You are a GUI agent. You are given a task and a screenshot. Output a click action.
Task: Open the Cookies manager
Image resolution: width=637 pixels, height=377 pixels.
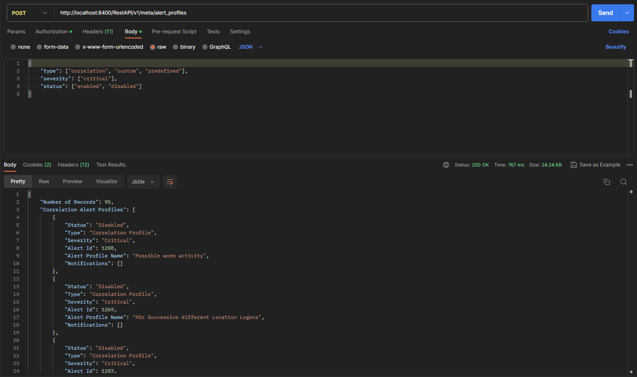pyautogui.click(x=619, y=32)
